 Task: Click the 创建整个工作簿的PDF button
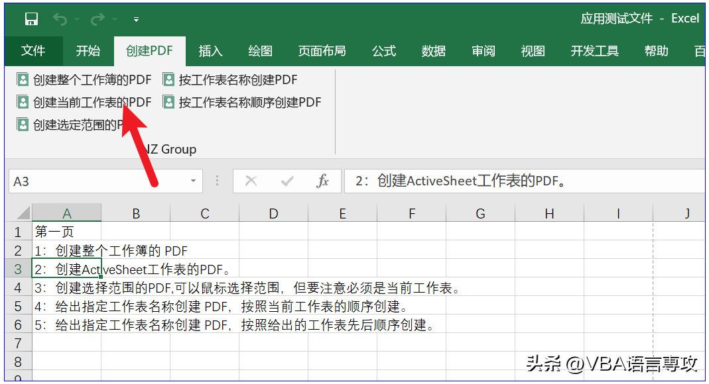click(84, 80)
